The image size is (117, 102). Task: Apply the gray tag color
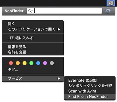52,63
